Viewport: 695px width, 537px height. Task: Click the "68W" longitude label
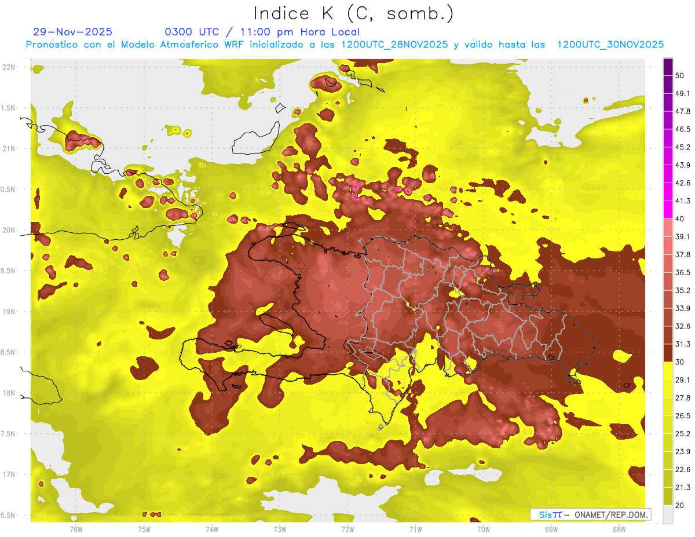coord(619,529)
